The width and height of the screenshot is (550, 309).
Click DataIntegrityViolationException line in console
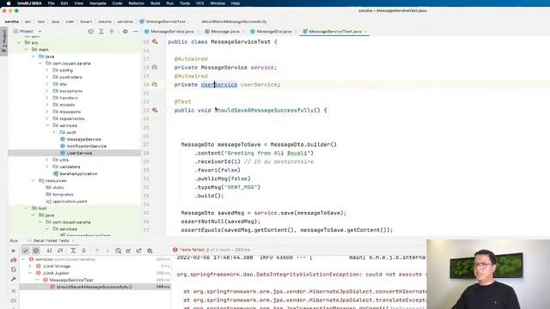pos(301,275)
